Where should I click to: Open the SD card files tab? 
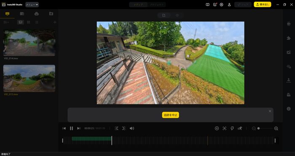[22, 14]
